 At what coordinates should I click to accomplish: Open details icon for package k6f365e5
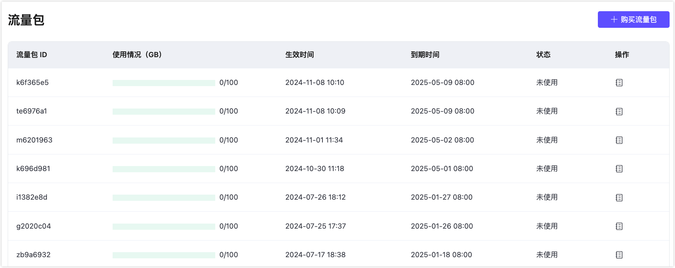coord(619,83)
